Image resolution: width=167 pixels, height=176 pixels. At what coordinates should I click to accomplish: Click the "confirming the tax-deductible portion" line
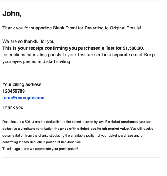42,142
